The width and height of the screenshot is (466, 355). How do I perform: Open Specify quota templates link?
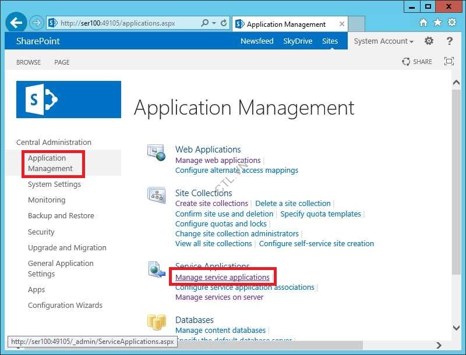[320, 214]
